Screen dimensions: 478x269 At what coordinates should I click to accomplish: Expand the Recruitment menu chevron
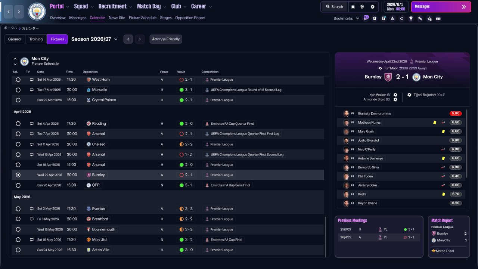(130, 7)
